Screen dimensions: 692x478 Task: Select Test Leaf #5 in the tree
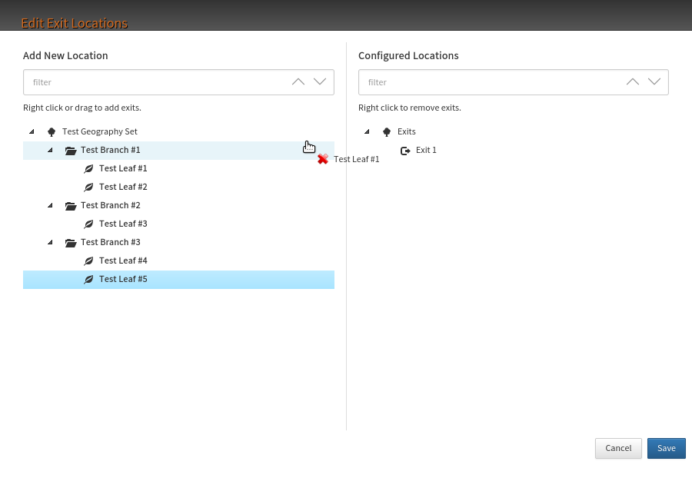coord(123,279)
